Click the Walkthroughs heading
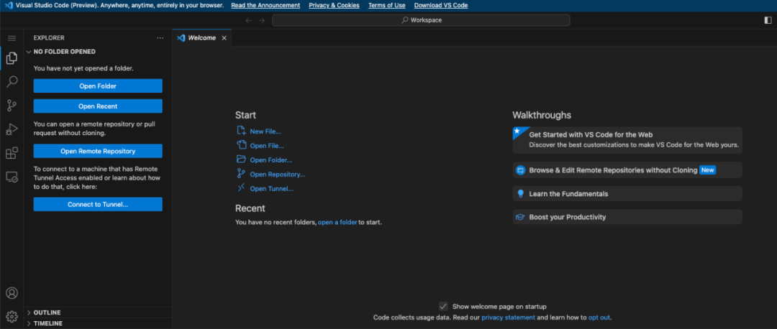 [542, 115]
